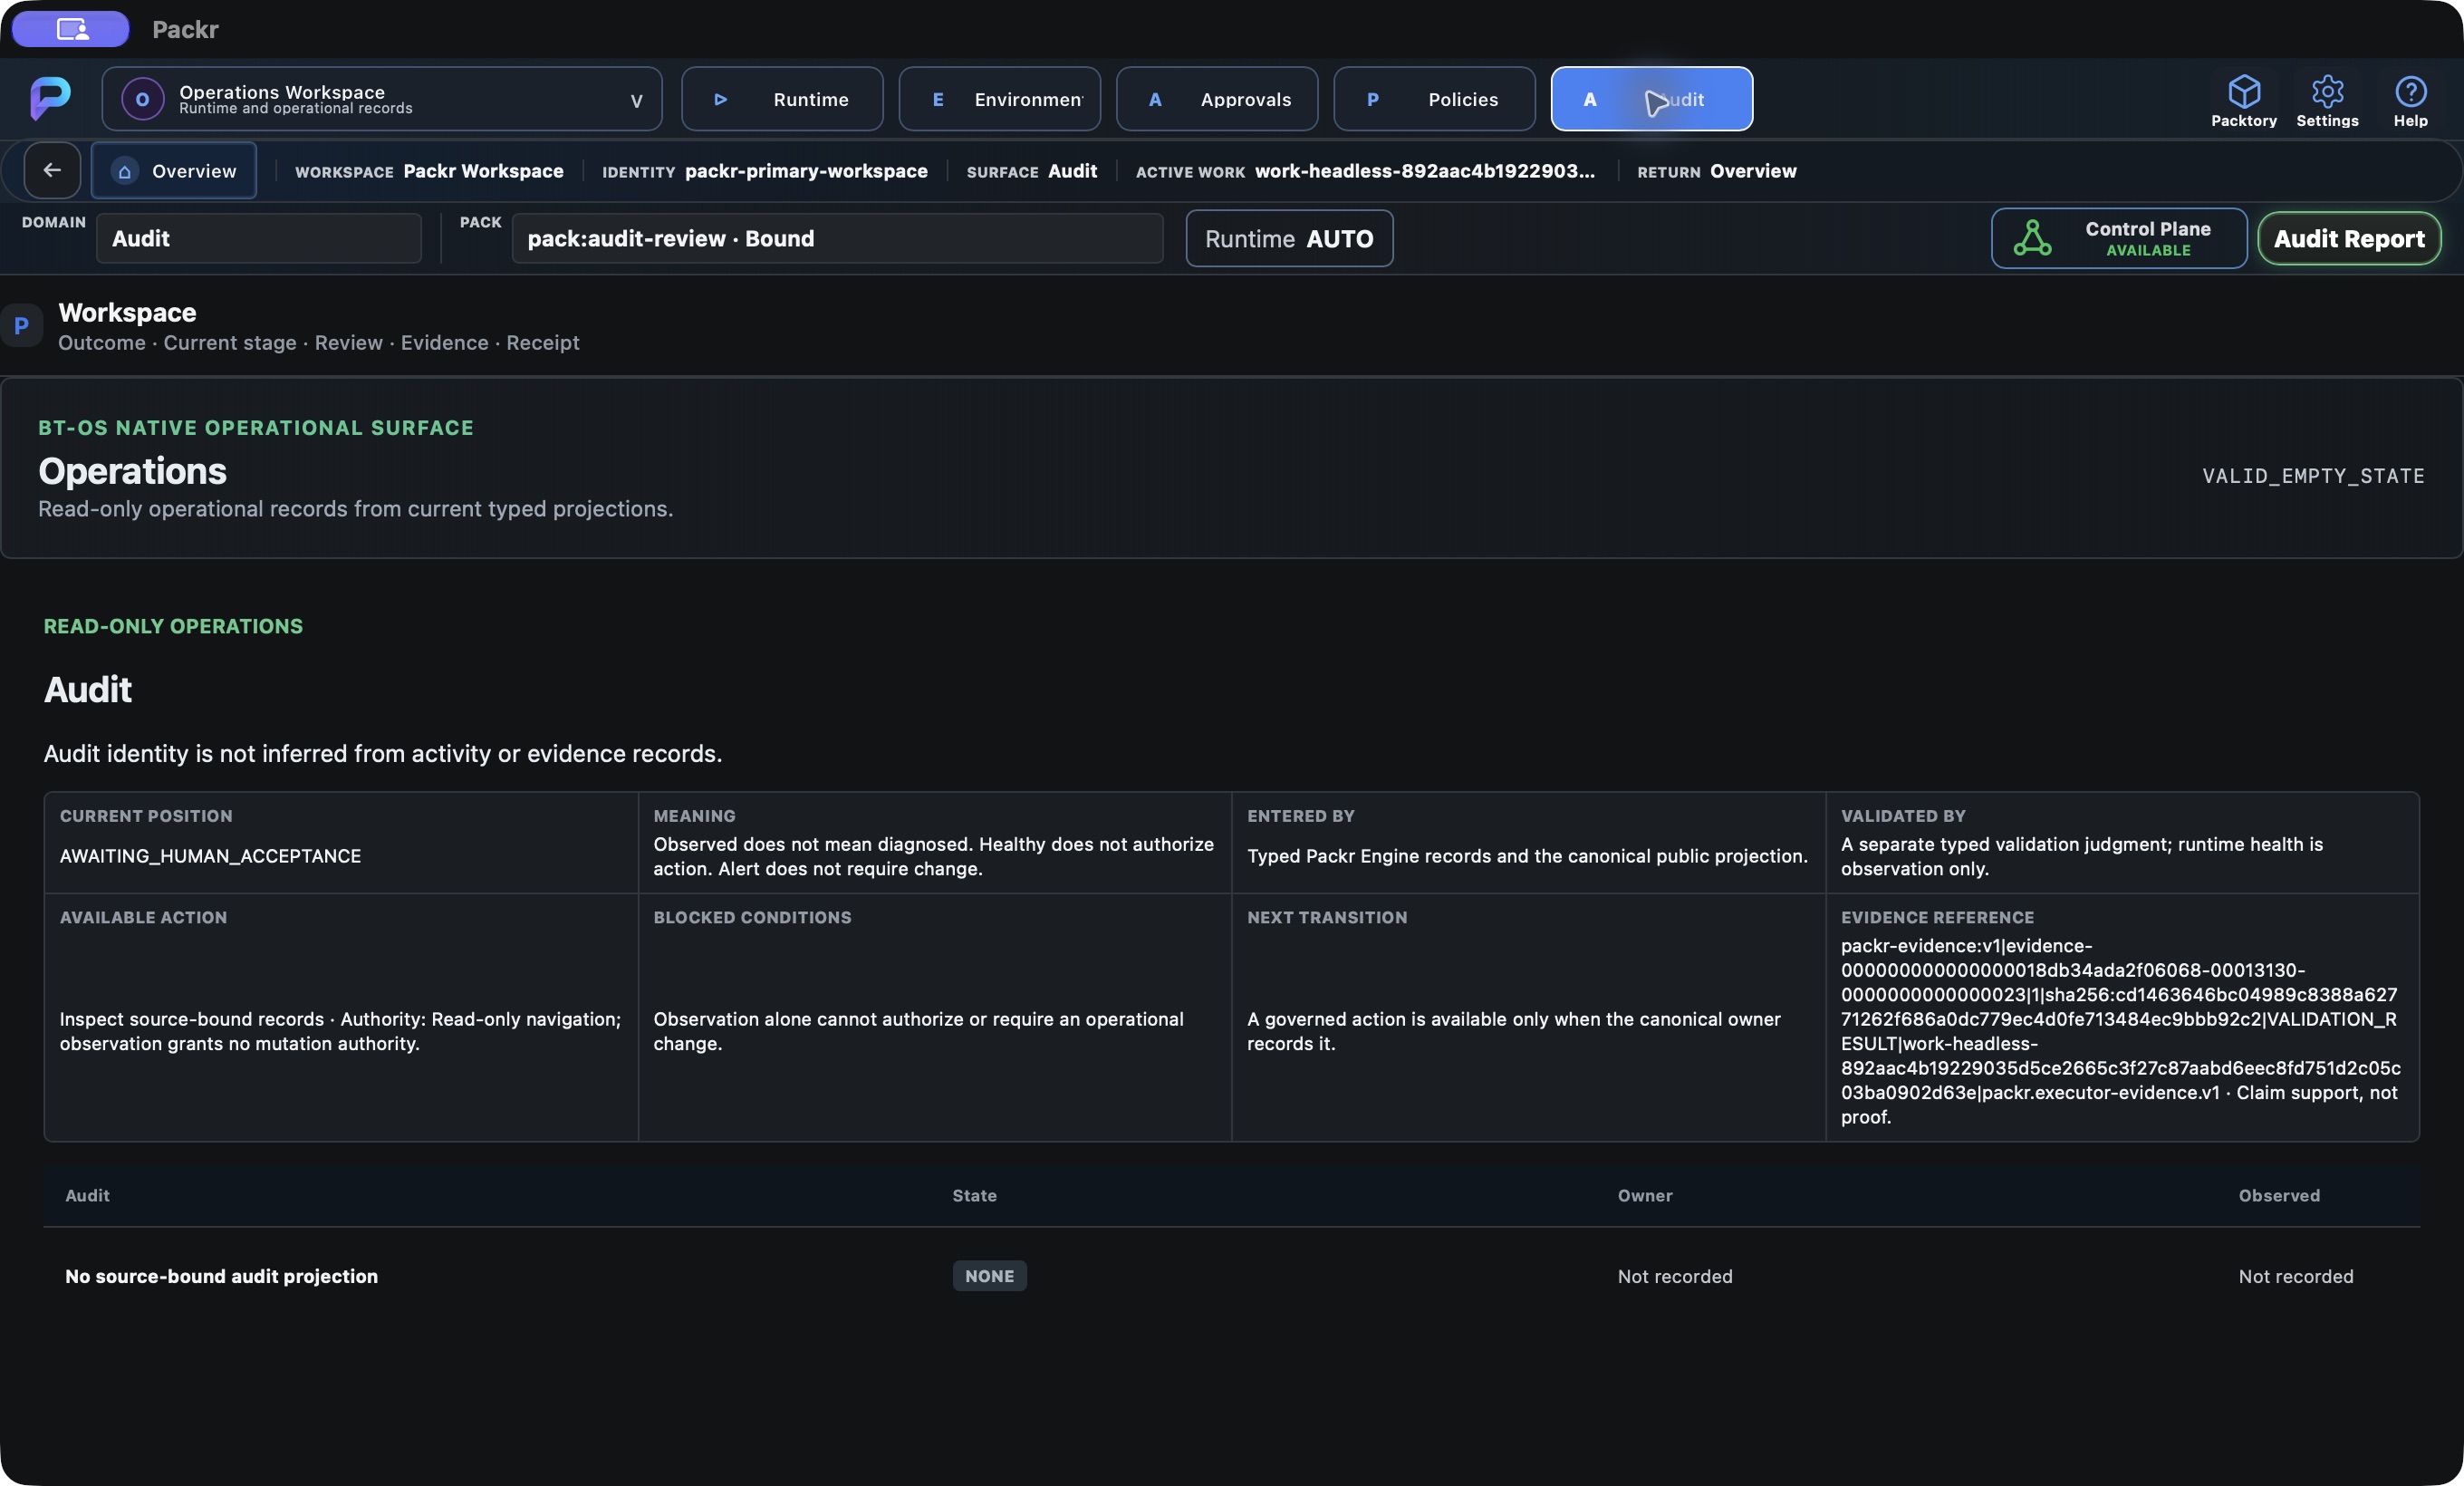This screenshot has width=2464, height=1486.
Task: Click the Audit column header
Action: pyautogui.click(x=87, y=1195)
